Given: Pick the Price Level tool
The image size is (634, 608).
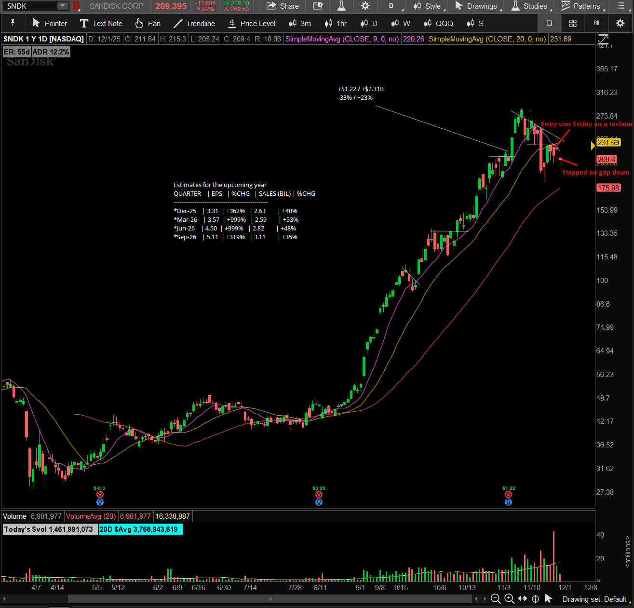Looking at the screenshot, I should (x=252, y=23).
